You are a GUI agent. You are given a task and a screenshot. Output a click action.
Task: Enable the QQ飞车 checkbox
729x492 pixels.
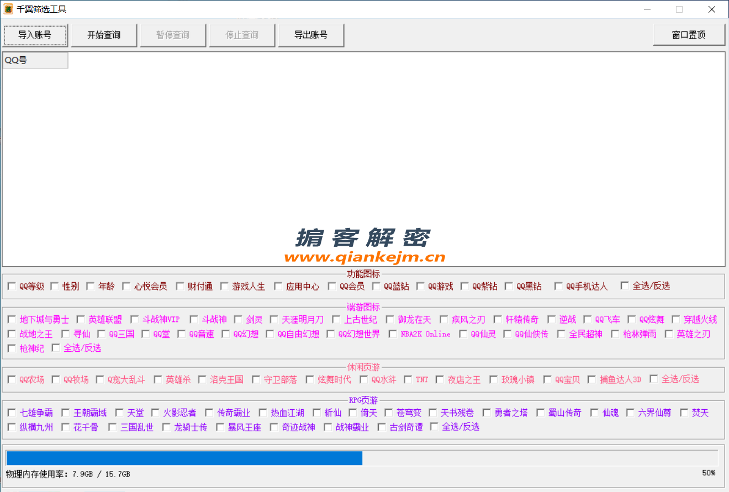tap(587, 319)
